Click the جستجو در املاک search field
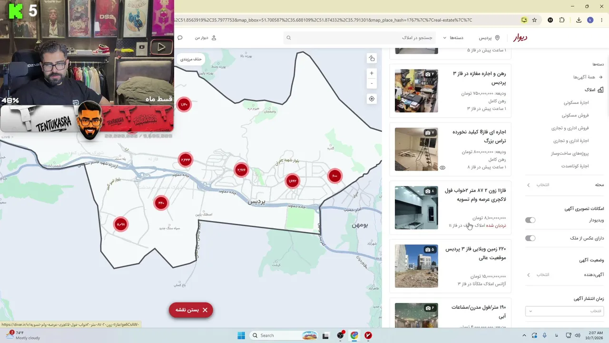 point(360,38)
